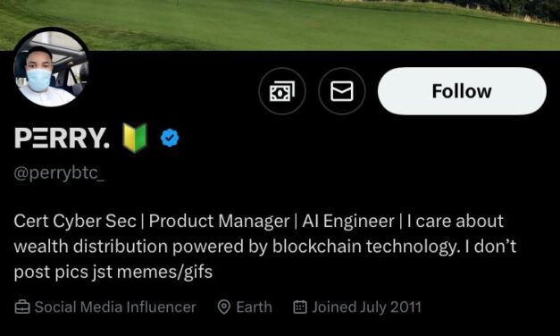Select Social Media Influencer label

coord(115,307)
